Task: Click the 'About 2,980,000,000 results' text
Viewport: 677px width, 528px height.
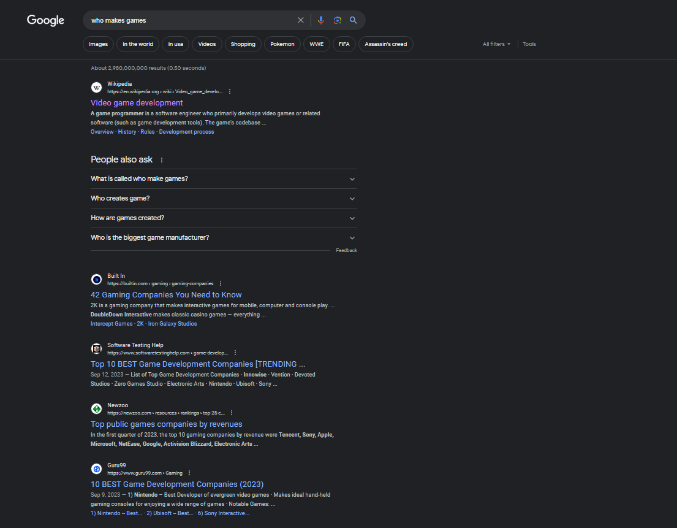Action: point(148,68)
